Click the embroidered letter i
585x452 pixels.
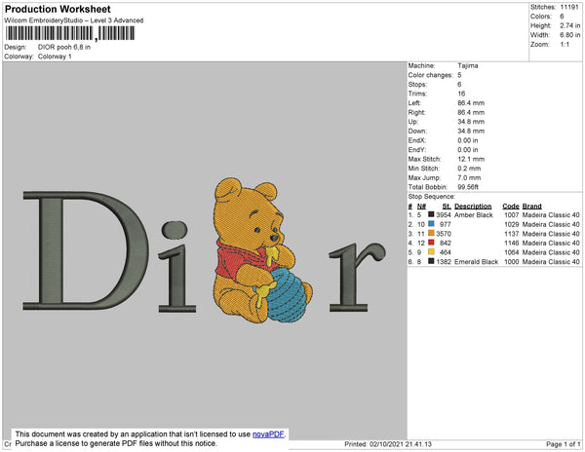coord(176,267)
